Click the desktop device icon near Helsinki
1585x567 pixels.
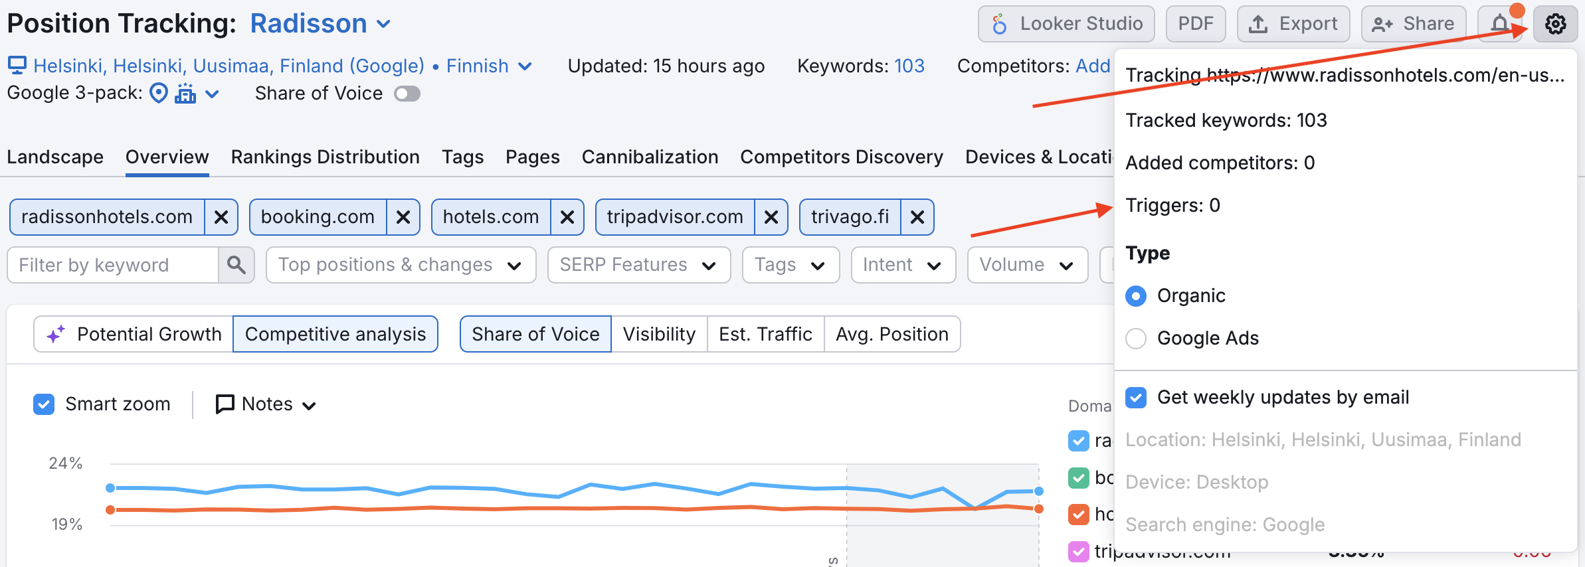coord(17,65)
